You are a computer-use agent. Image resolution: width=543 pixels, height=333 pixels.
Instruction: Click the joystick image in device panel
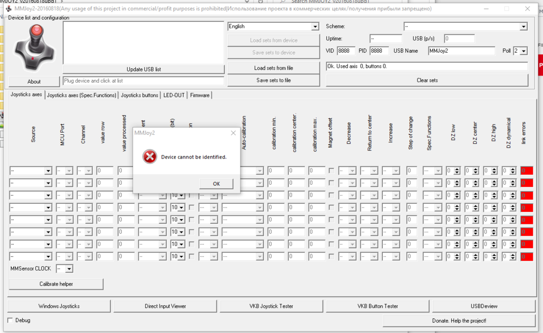(34, 47)
